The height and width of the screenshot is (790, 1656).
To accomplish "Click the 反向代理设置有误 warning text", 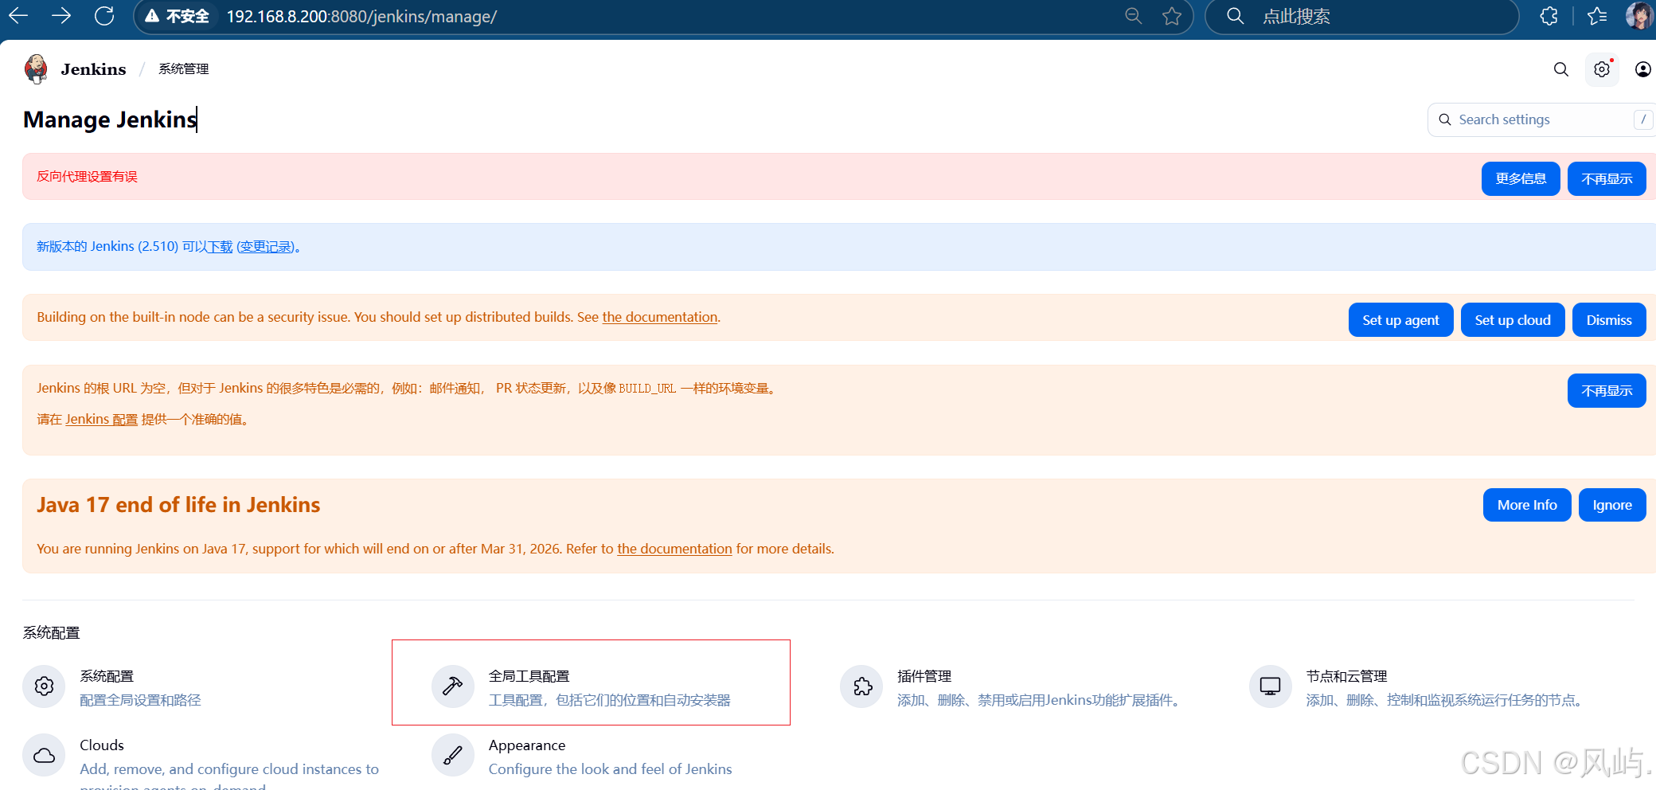I will pyautogui.click(x=87, y=177).
